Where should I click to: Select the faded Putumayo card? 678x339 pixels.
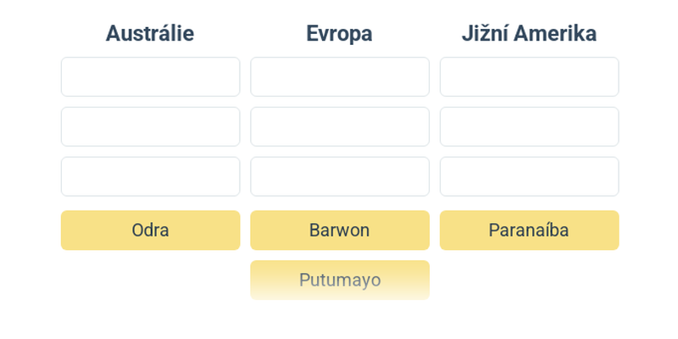pos(340,280)
